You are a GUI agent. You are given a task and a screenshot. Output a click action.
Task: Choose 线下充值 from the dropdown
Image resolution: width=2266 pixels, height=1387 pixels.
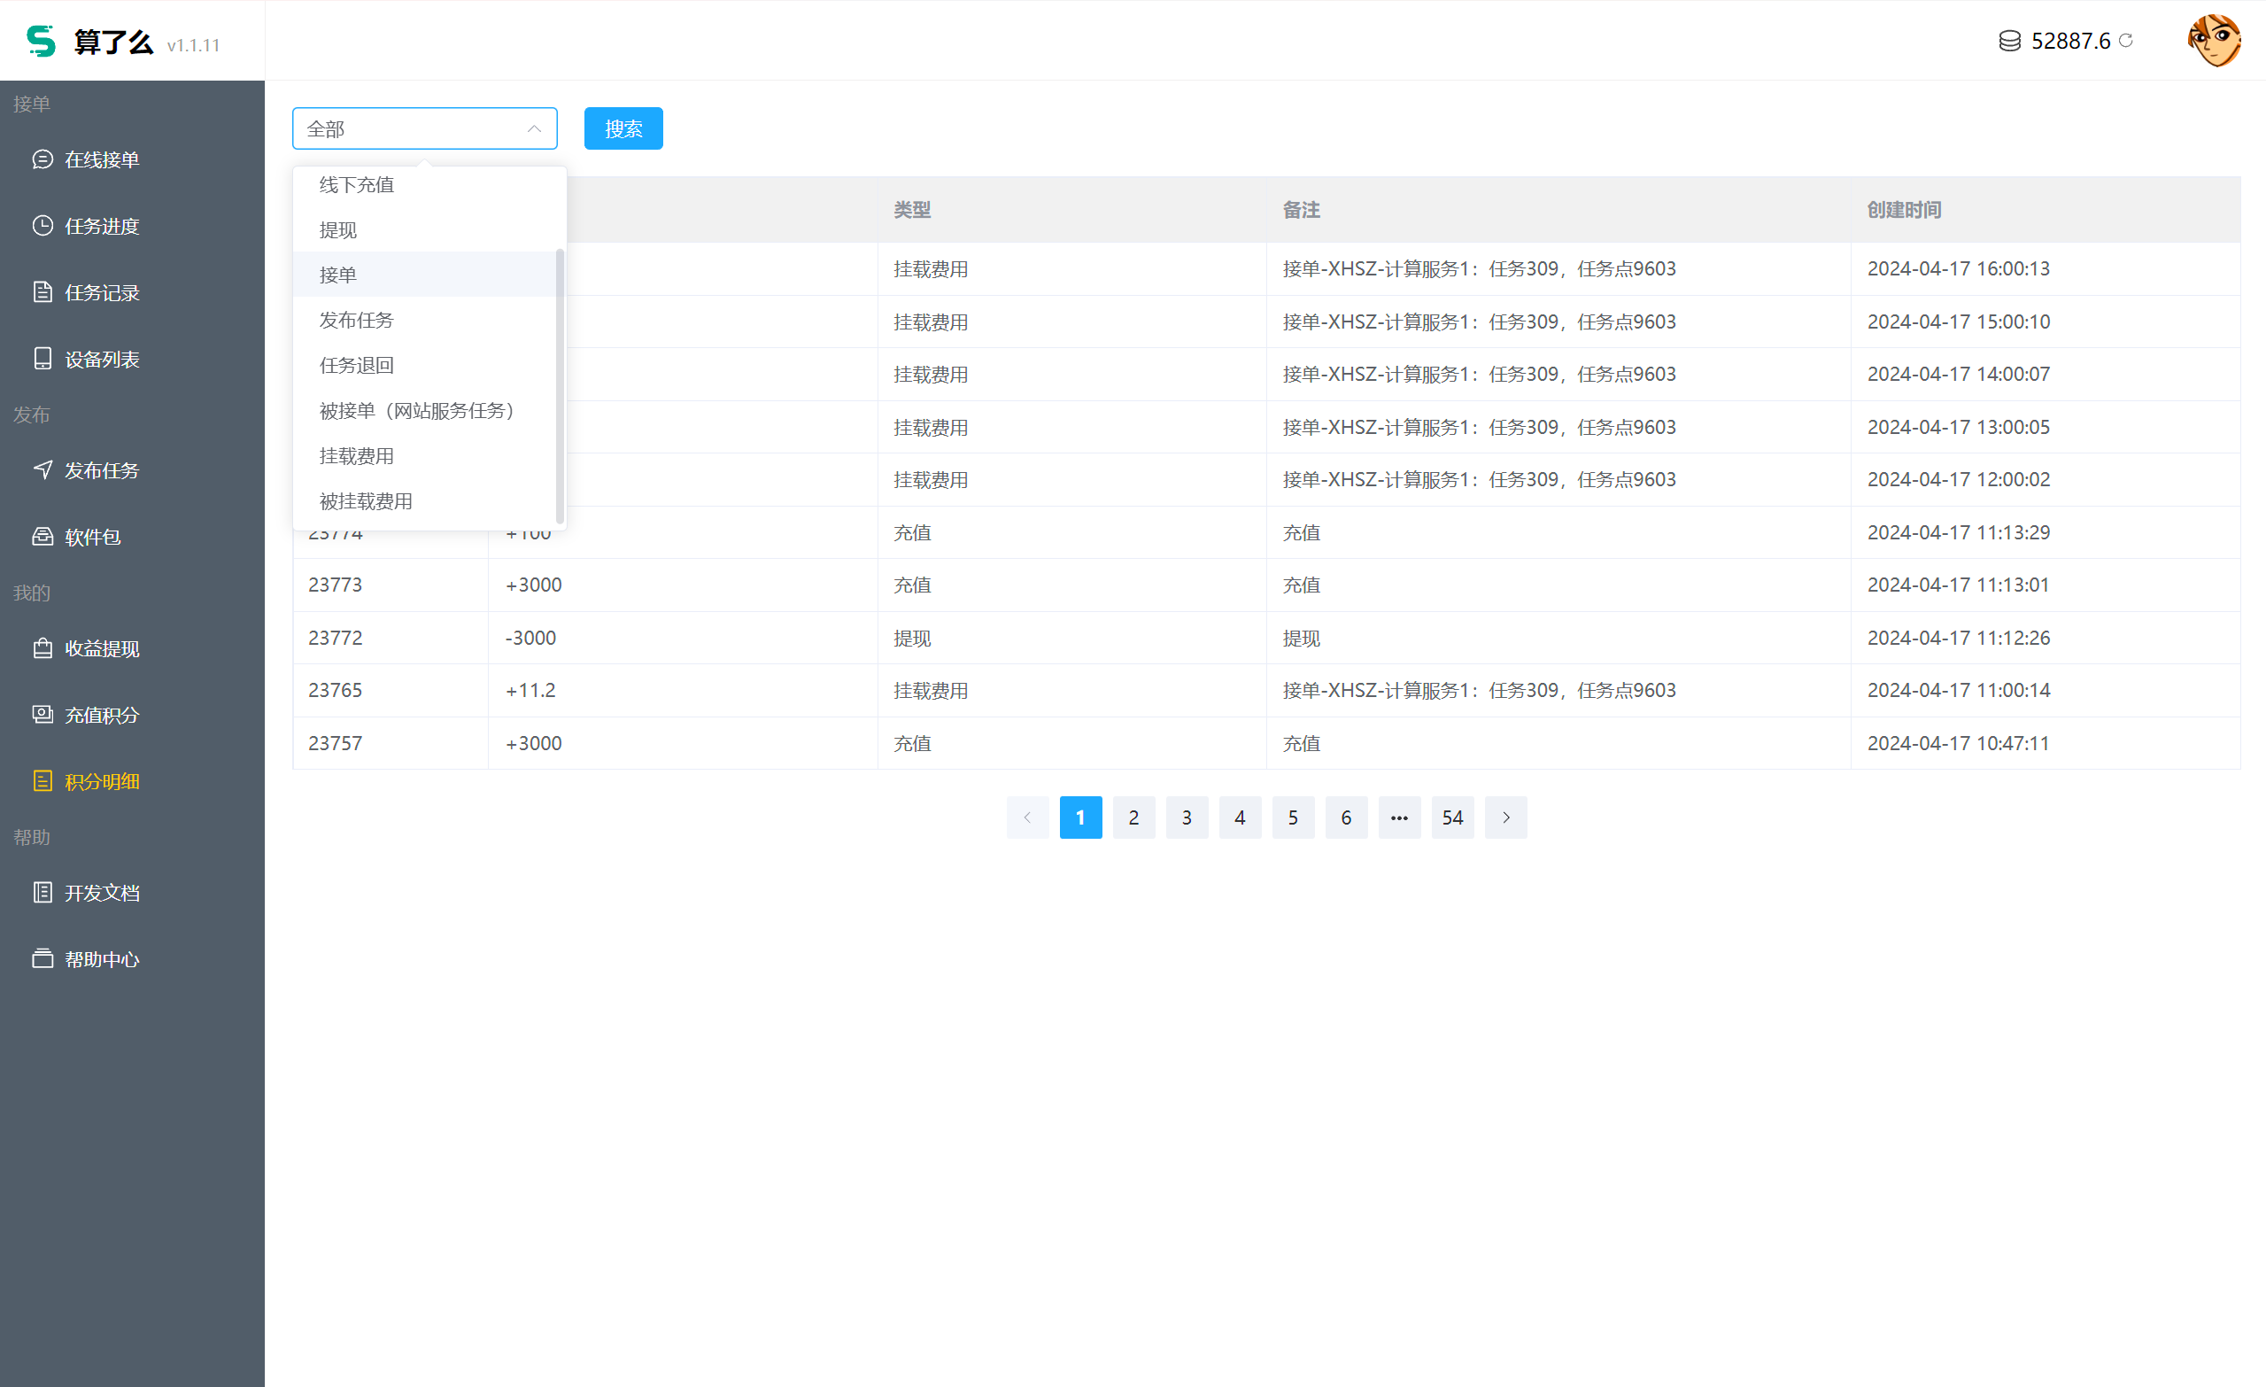point(357,185)
